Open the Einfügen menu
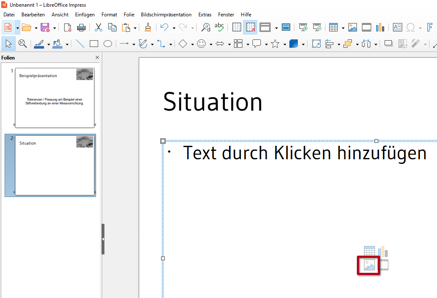 coord(85,15)
